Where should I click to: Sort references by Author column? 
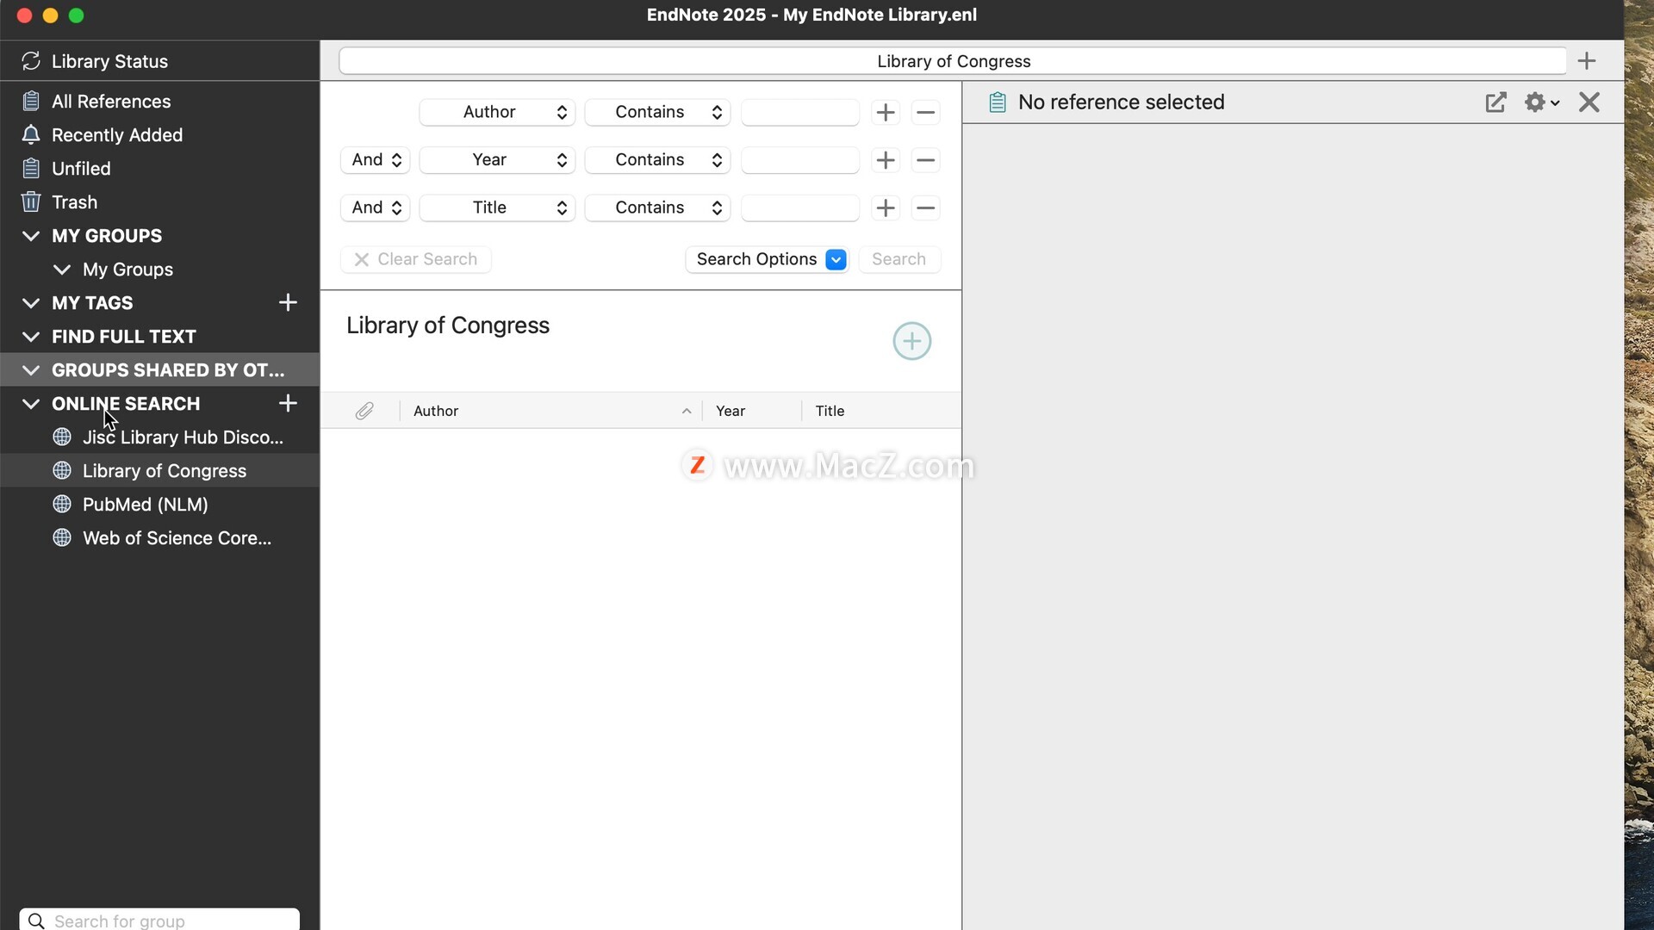point(551,411)
